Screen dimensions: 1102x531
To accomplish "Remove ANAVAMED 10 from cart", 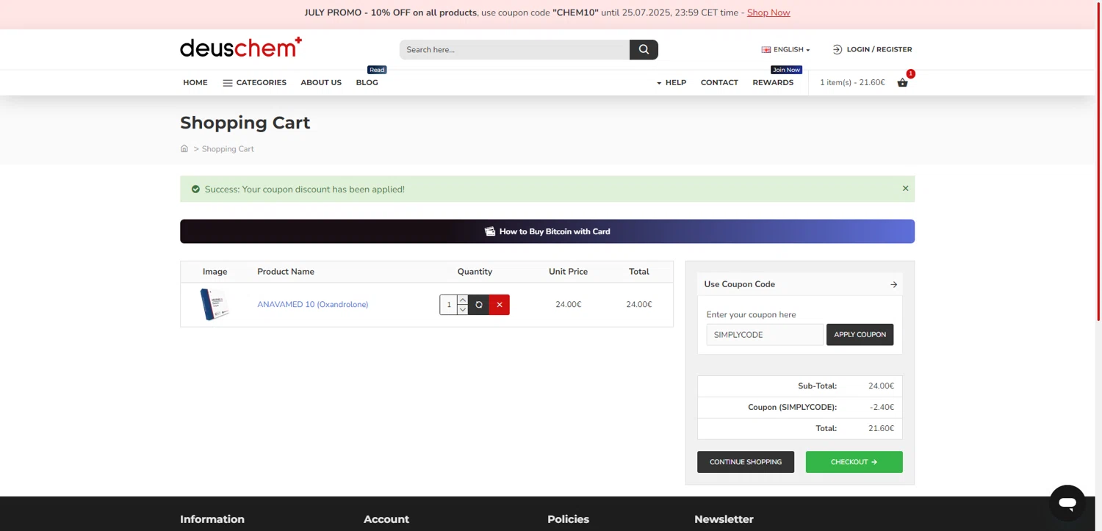I will point(500,305).
